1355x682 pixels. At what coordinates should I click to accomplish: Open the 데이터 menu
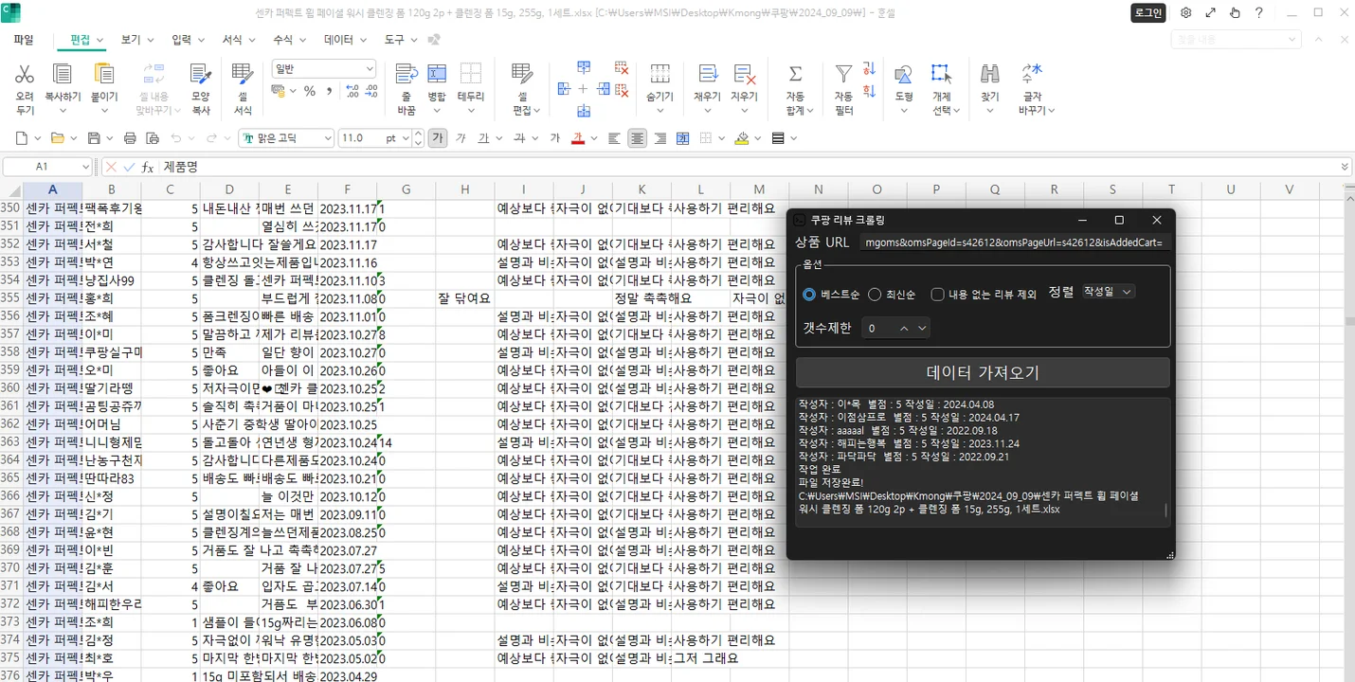pos(338,40)
